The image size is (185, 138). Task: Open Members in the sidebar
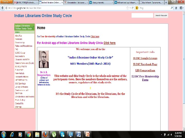19,39
